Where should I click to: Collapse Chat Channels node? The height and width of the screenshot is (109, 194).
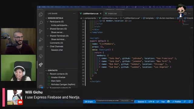(x=48, y=46)
